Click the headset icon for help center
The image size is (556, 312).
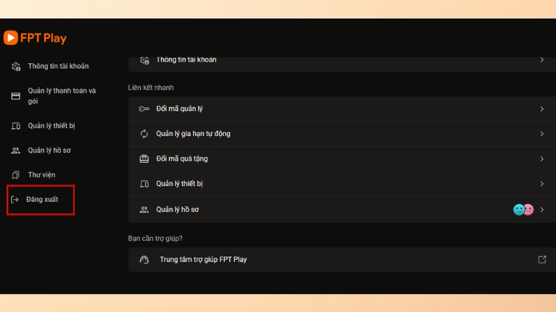pos(144,259)
